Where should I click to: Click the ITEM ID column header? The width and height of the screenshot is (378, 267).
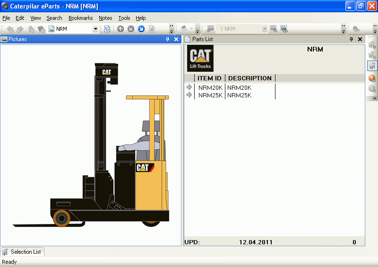209,78
